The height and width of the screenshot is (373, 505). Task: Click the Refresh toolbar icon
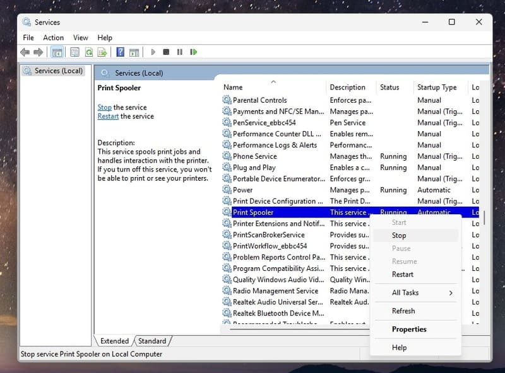point(88,52)
